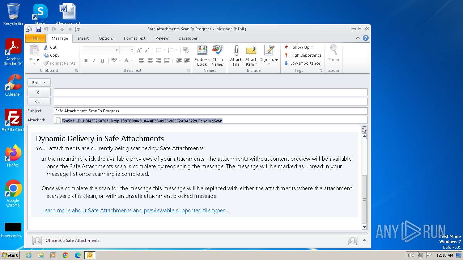
Task: Click Decrease Indent icon
Action: [179, 61]
